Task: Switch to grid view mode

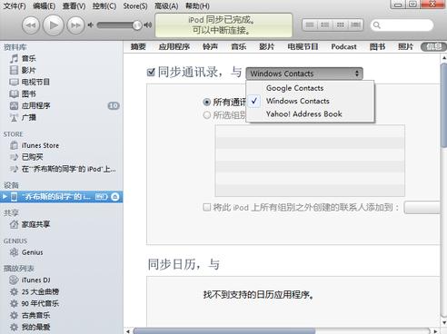Action: [x=341, y=25]
